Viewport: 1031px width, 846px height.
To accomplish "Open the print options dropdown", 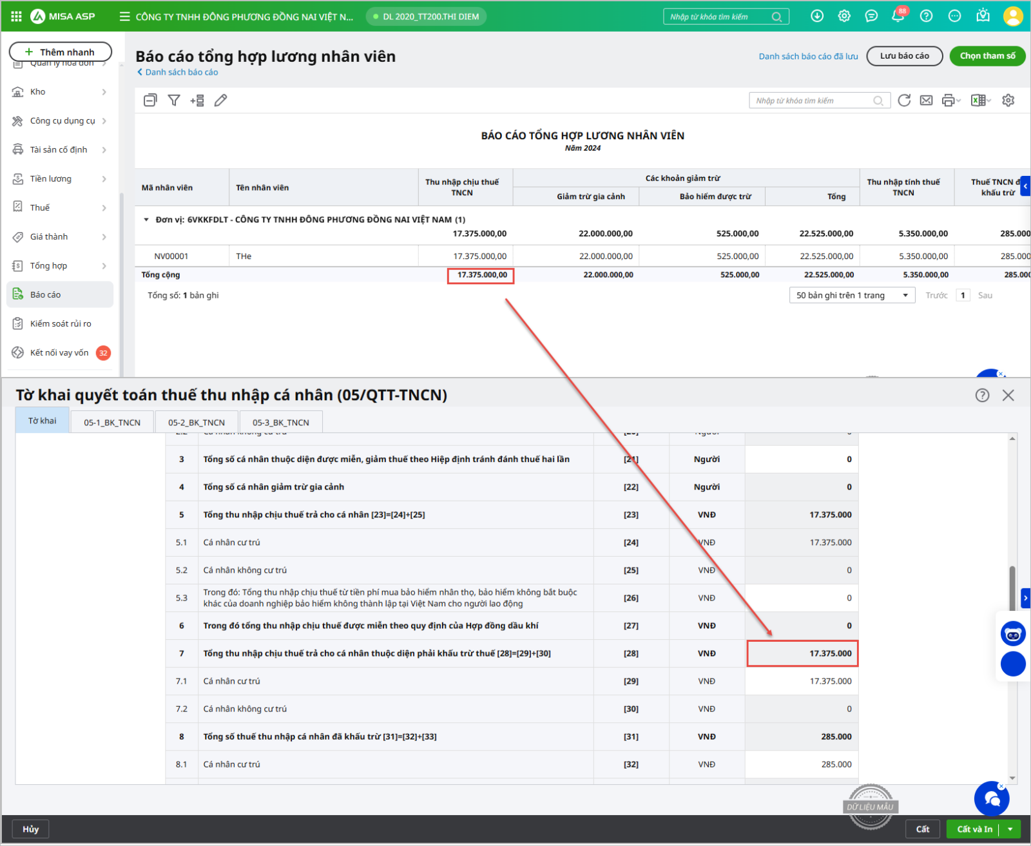I will click(951, 101).
